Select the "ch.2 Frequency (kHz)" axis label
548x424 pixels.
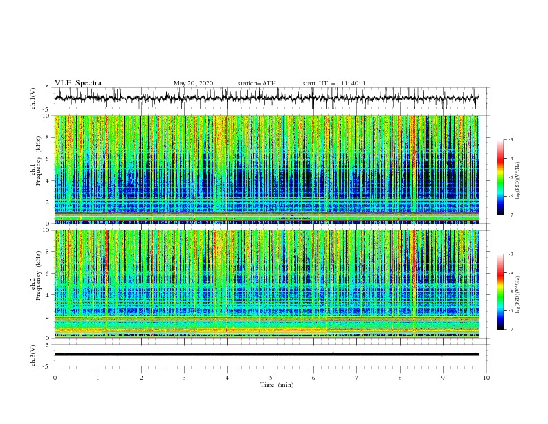[x=36, y=276]
